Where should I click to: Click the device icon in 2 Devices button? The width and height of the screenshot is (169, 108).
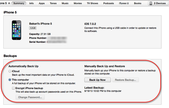(x=151, y=3)
